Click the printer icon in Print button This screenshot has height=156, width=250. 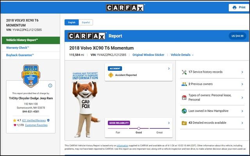pos(234,7)
